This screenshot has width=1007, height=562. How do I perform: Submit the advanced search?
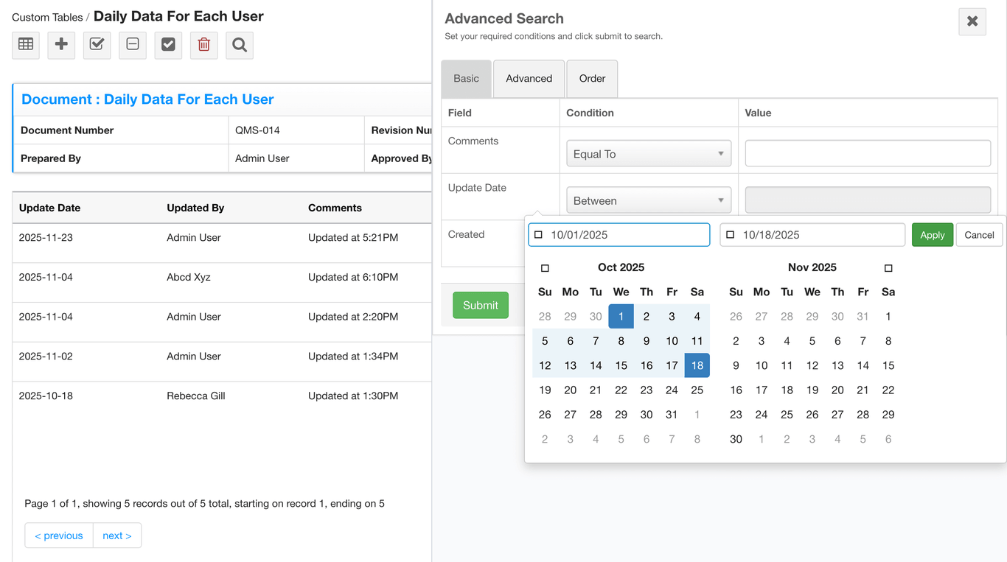click(481, 305)
